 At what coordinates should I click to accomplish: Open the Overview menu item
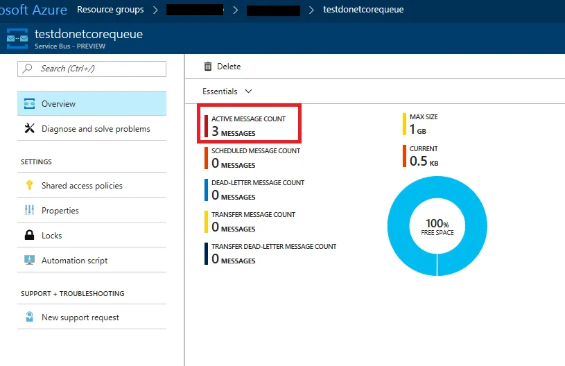point(92,104)
